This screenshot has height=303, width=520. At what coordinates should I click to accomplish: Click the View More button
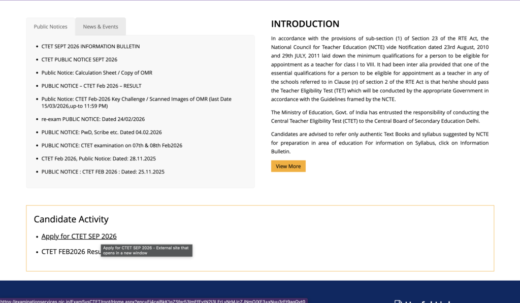click(288, 166)
